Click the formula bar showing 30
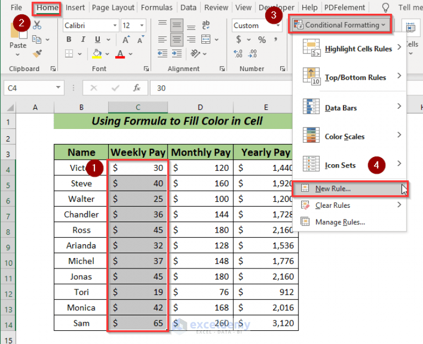 click(221, 88)
